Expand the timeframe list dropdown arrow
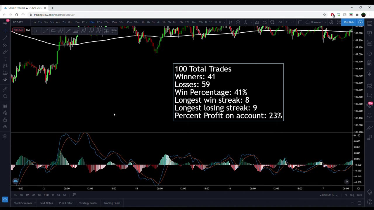This screenshot has height=210, width=374. 224,22
